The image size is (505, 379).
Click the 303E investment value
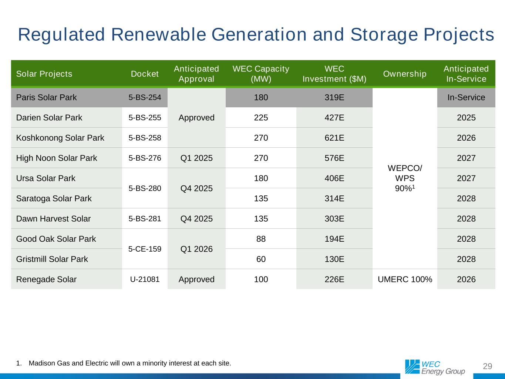(334, 219)
